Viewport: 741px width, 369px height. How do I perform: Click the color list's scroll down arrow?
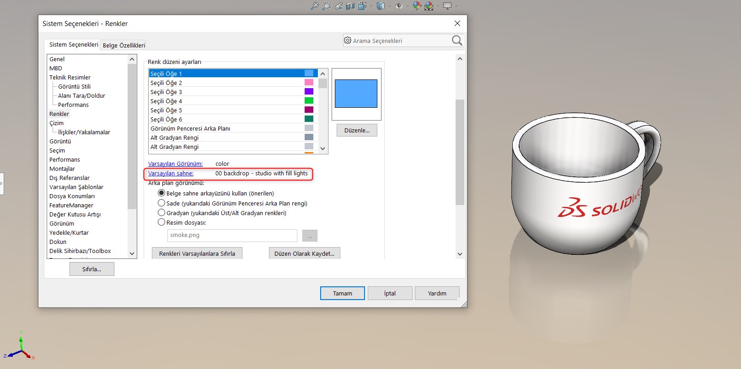pos(323,148)
